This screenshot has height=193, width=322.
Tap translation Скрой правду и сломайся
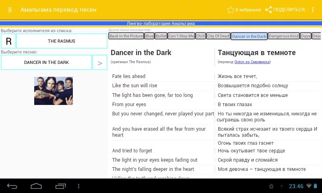[x=248, y=160]
